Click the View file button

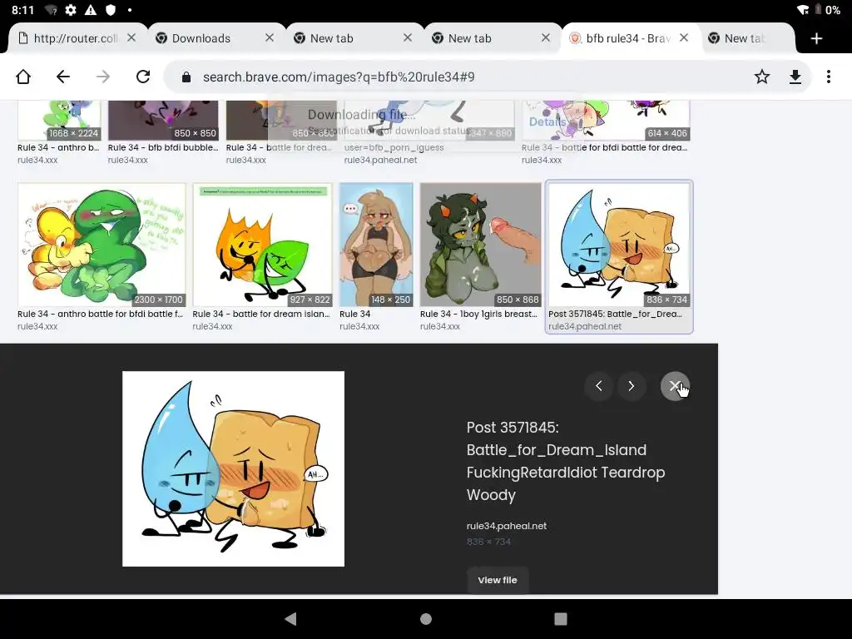pos(498,580)
